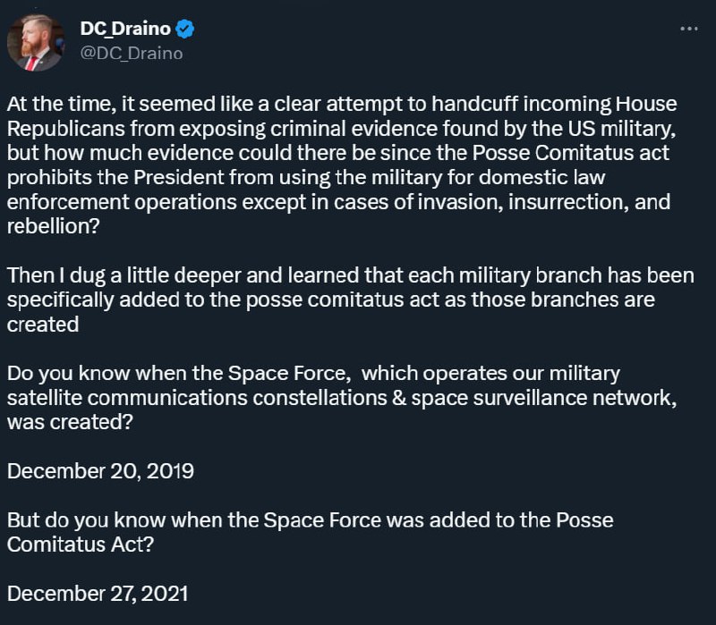Click the date 'December 27, 2021'
Viewport: 716px width, 625px height.
click(x=98, y=594)
